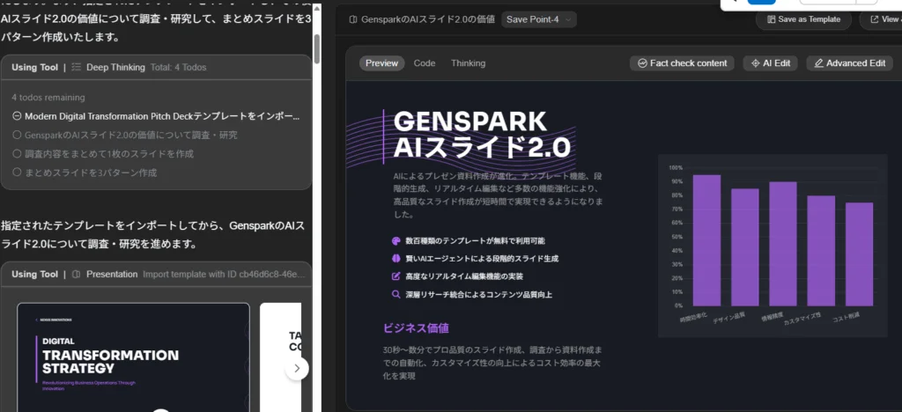Image resolution: width=902 pixels, height=412 pixels.
Task: Click the circle beside 調査内容をまとめて1枚のスライドを作成 todo
Action: click(16, 153)
